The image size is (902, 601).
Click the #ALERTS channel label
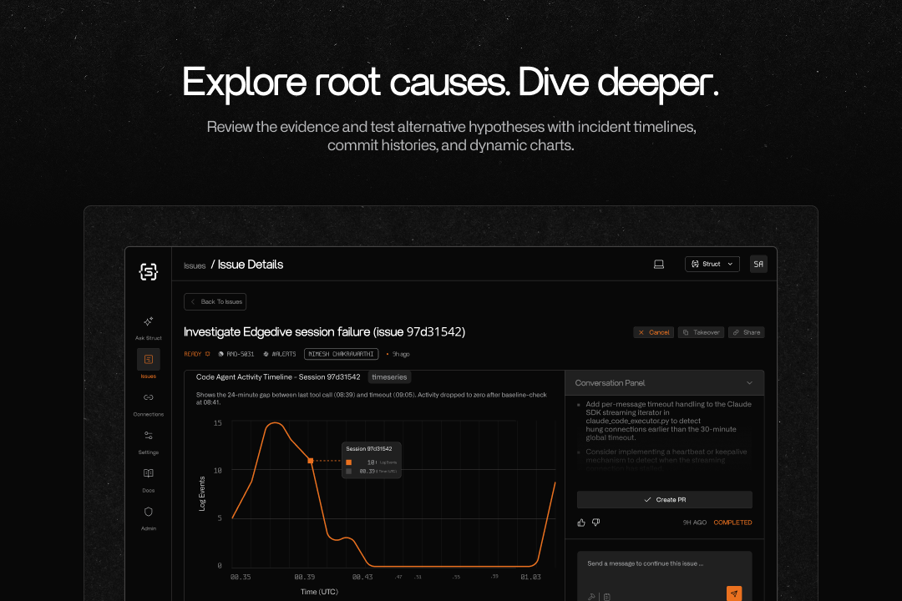pos(280,354)
